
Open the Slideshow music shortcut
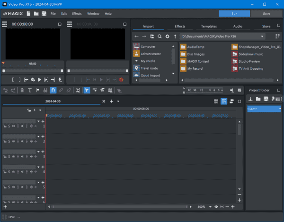coord(247,54)
